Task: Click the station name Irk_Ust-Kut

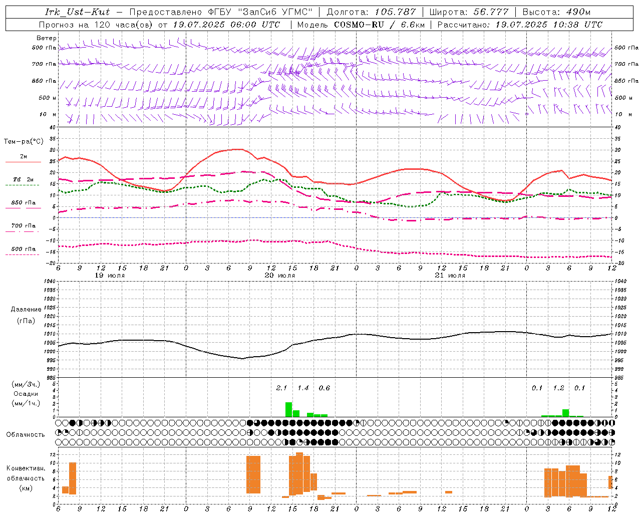Action: pyautogui.click(x=77, y=12)
